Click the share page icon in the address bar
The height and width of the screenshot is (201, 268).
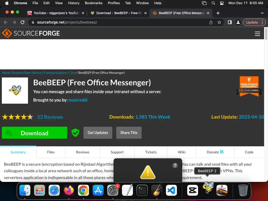coord(211,22)
